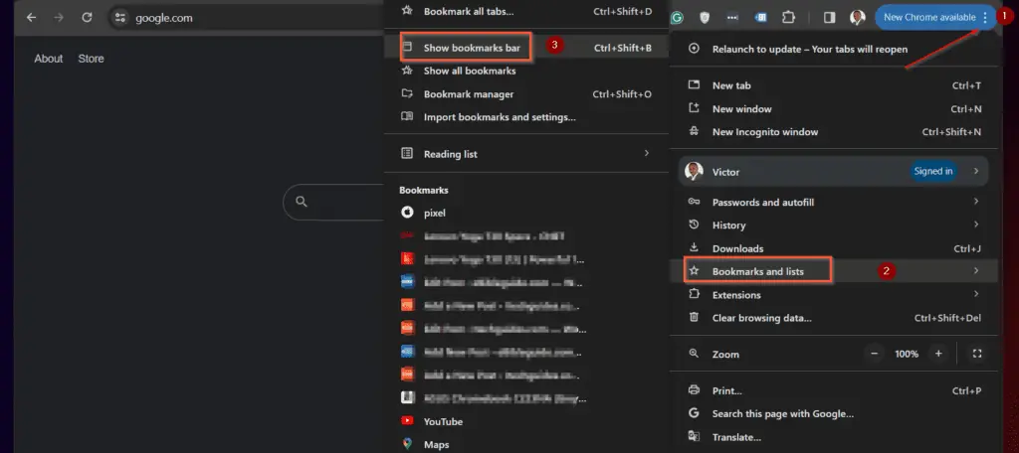Viewport: 1019px width, 453px height.
Task: Click the star icon for Bookmarks and lists
Action: click(x=694, y=270)
